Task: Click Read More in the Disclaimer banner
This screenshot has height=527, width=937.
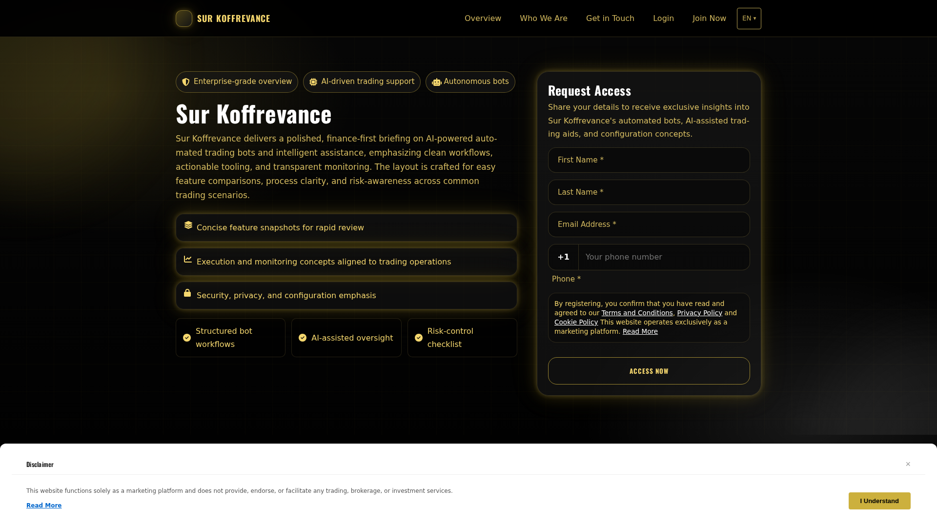Action: coord(44,506)
